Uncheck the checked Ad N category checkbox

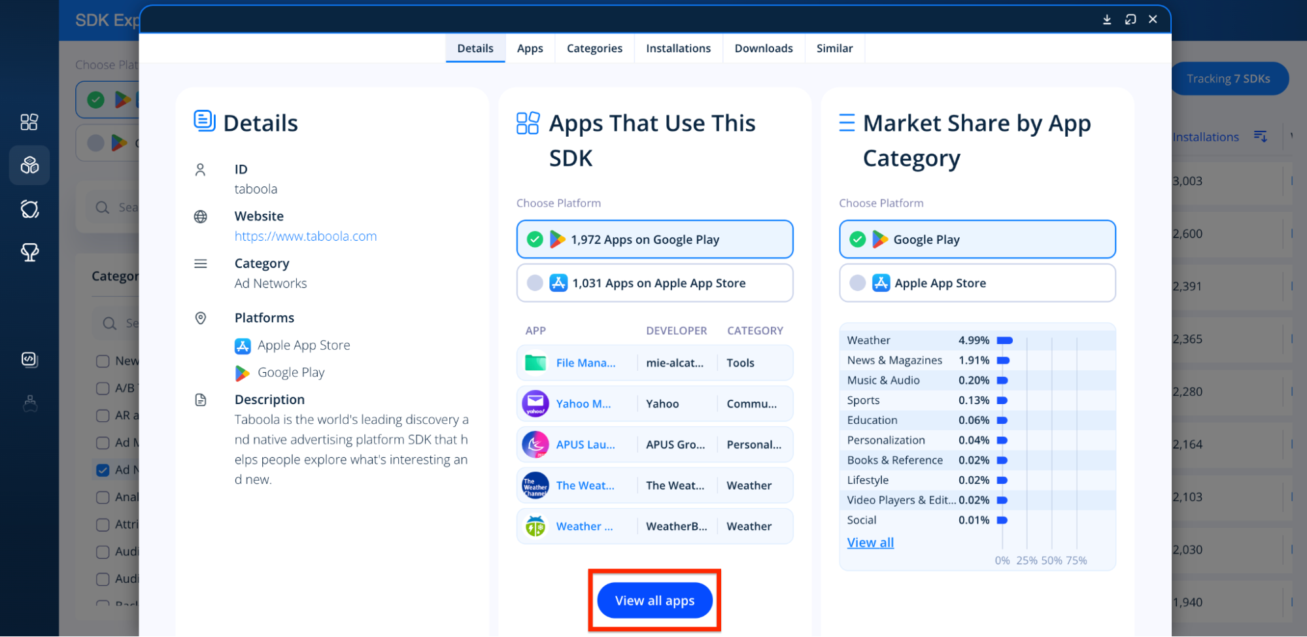(x=103, y=470)
